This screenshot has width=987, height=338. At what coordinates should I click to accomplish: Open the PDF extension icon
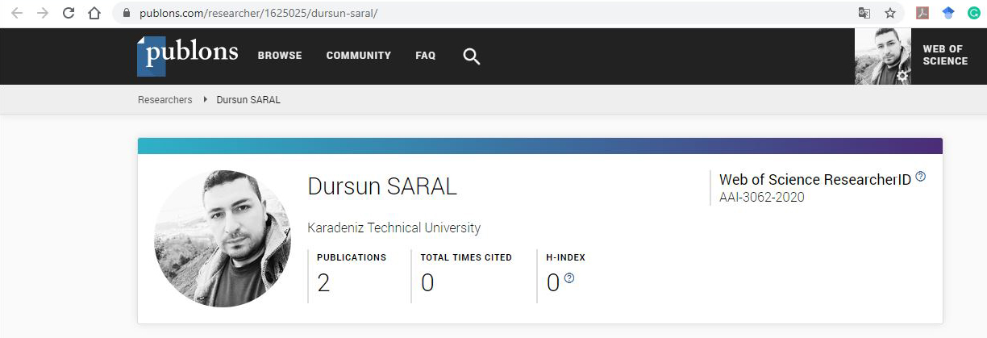[922, 13]
